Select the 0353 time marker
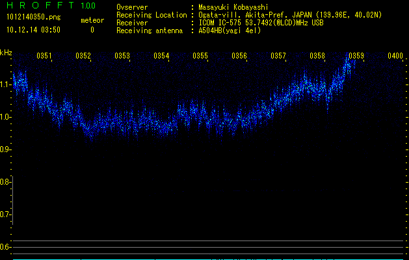The height and width of the screenshot is (260, 409). (x=123, y=57)
